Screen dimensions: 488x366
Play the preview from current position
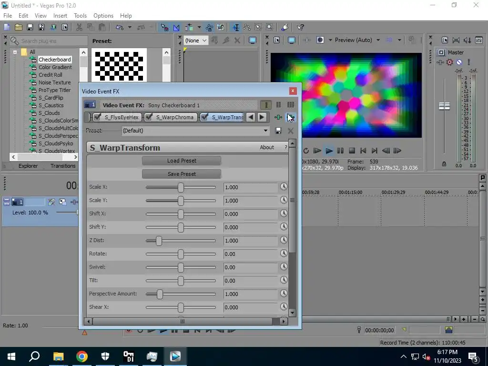tap(329, 151)
